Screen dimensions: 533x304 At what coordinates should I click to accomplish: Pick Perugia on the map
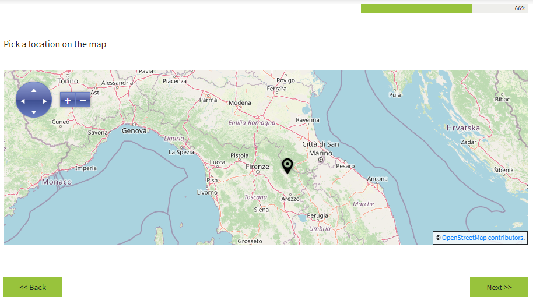click(x=317, y=216)
